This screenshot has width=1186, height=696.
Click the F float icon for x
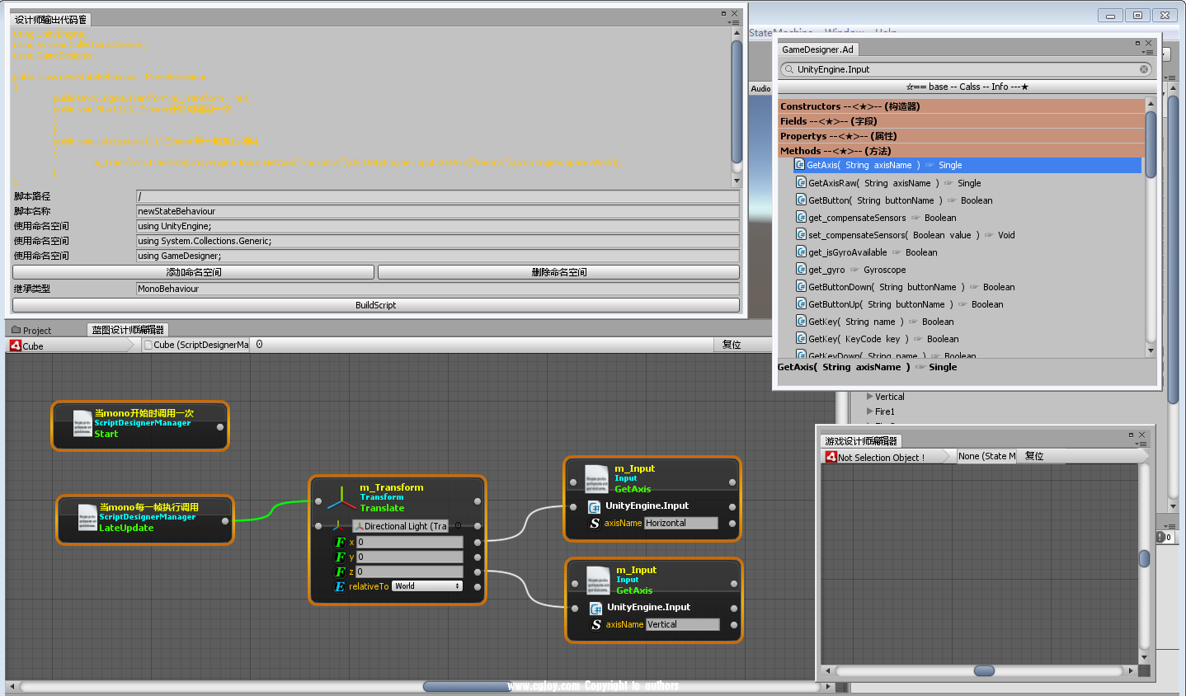pos(340,542)
